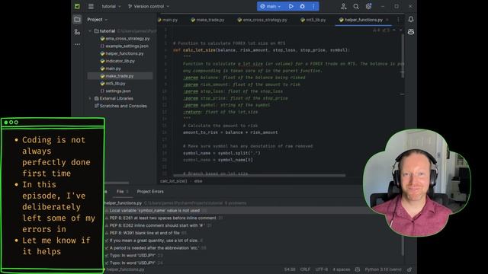
Task: Open the Code With Me user icon
Action: coord(344,6)
